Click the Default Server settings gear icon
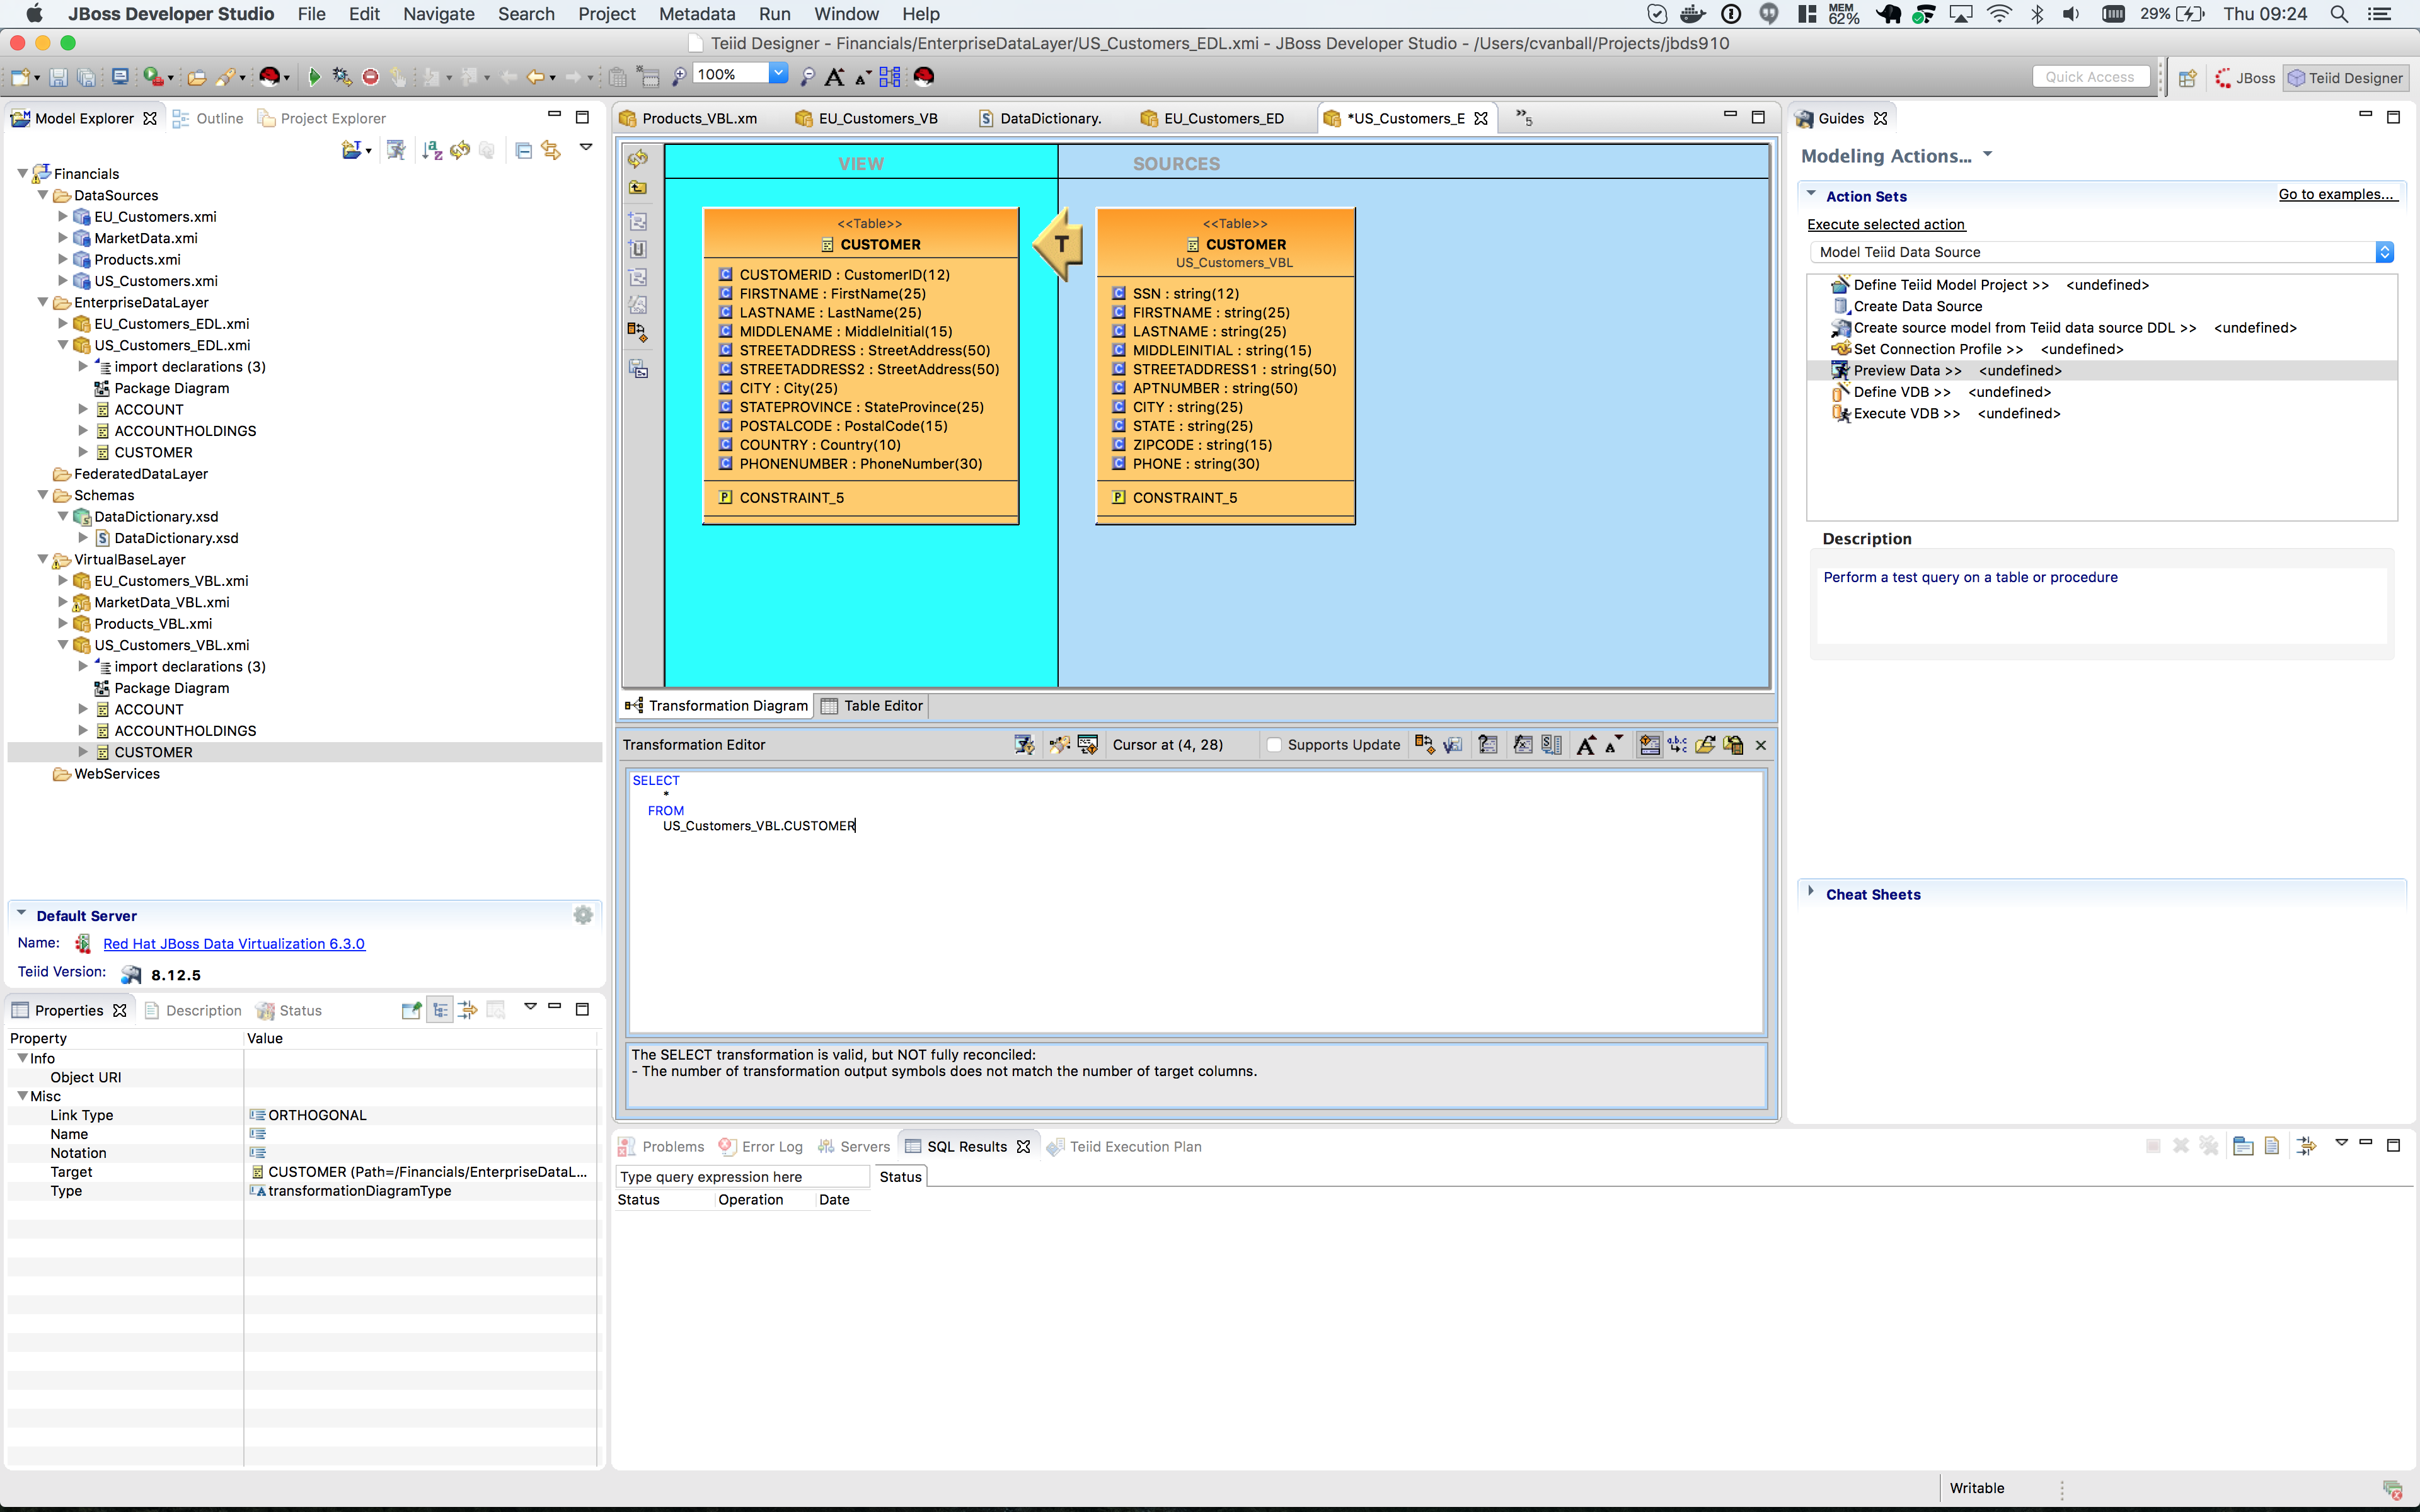Screen dimensions: 2420x1512 583,915
